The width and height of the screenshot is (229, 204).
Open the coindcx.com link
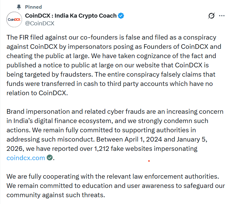point(26,158)
